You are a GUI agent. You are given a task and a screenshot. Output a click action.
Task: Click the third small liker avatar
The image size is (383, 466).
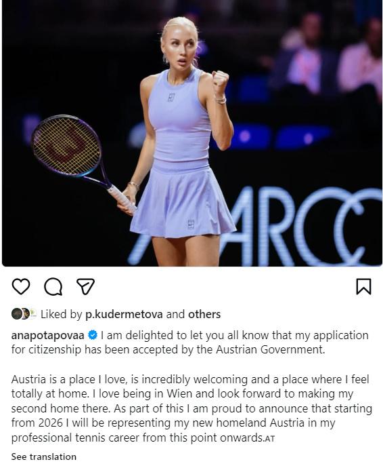coord(33,314)
